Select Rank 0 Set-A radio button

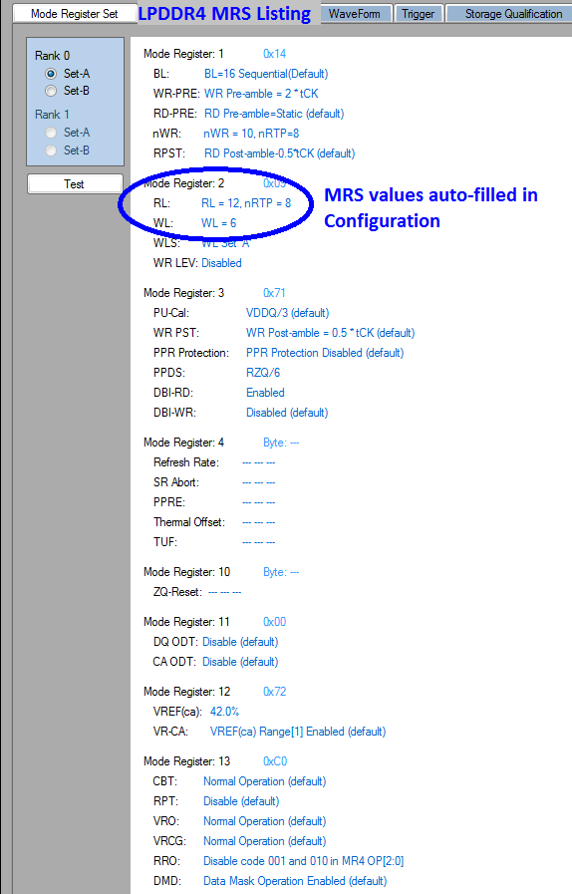pos(51,74)
